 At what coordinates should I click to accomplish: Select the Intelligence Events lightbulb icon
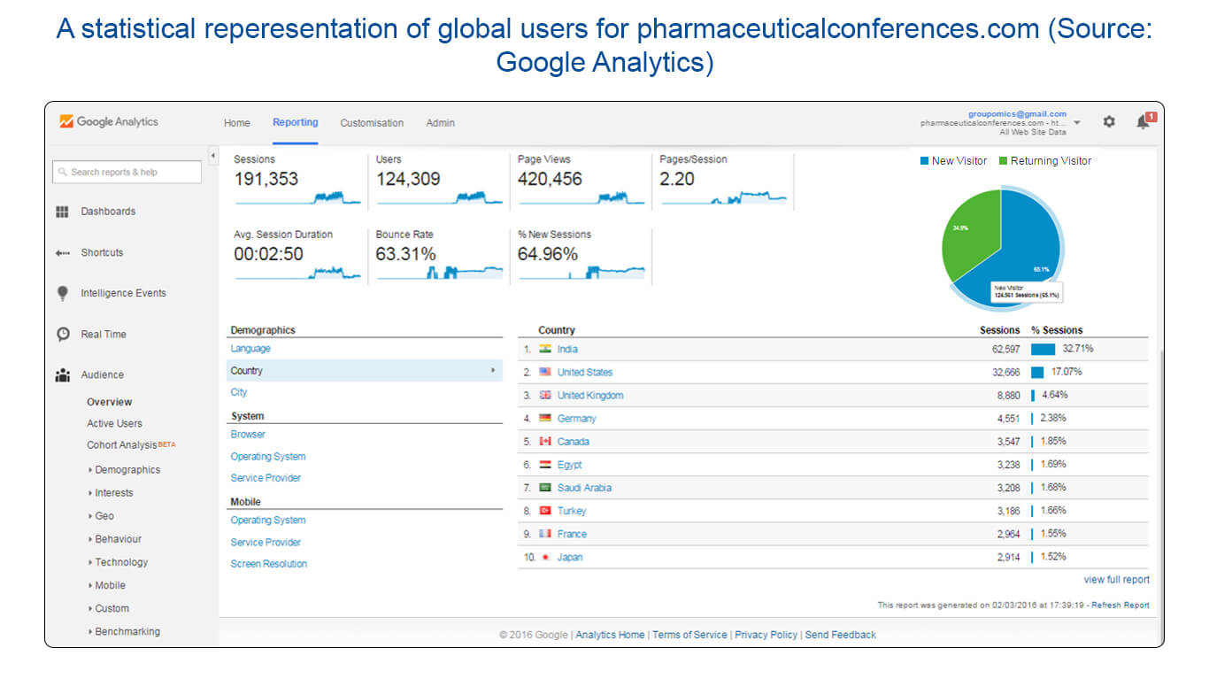[x=62, y=293]
